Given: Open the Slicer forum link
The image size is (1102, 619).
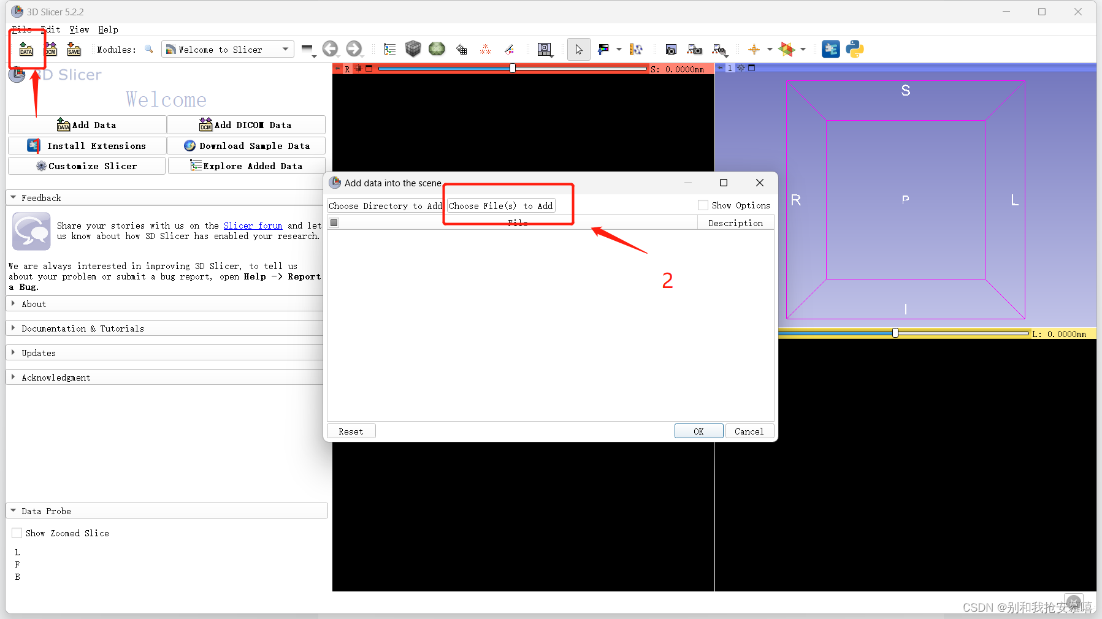Looking at the screenshot, I should coord(253,226).
